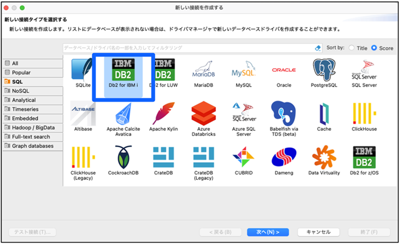Open the Popular category tab
Image resolution: width=400 pixels, height=244 pixels.
pyautogui.click(x=21, y=73)
